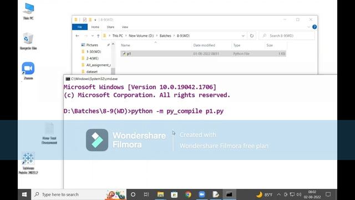Select the dataset folder in the navigation pane
355x200 pixels.
[x=92, y=72]
